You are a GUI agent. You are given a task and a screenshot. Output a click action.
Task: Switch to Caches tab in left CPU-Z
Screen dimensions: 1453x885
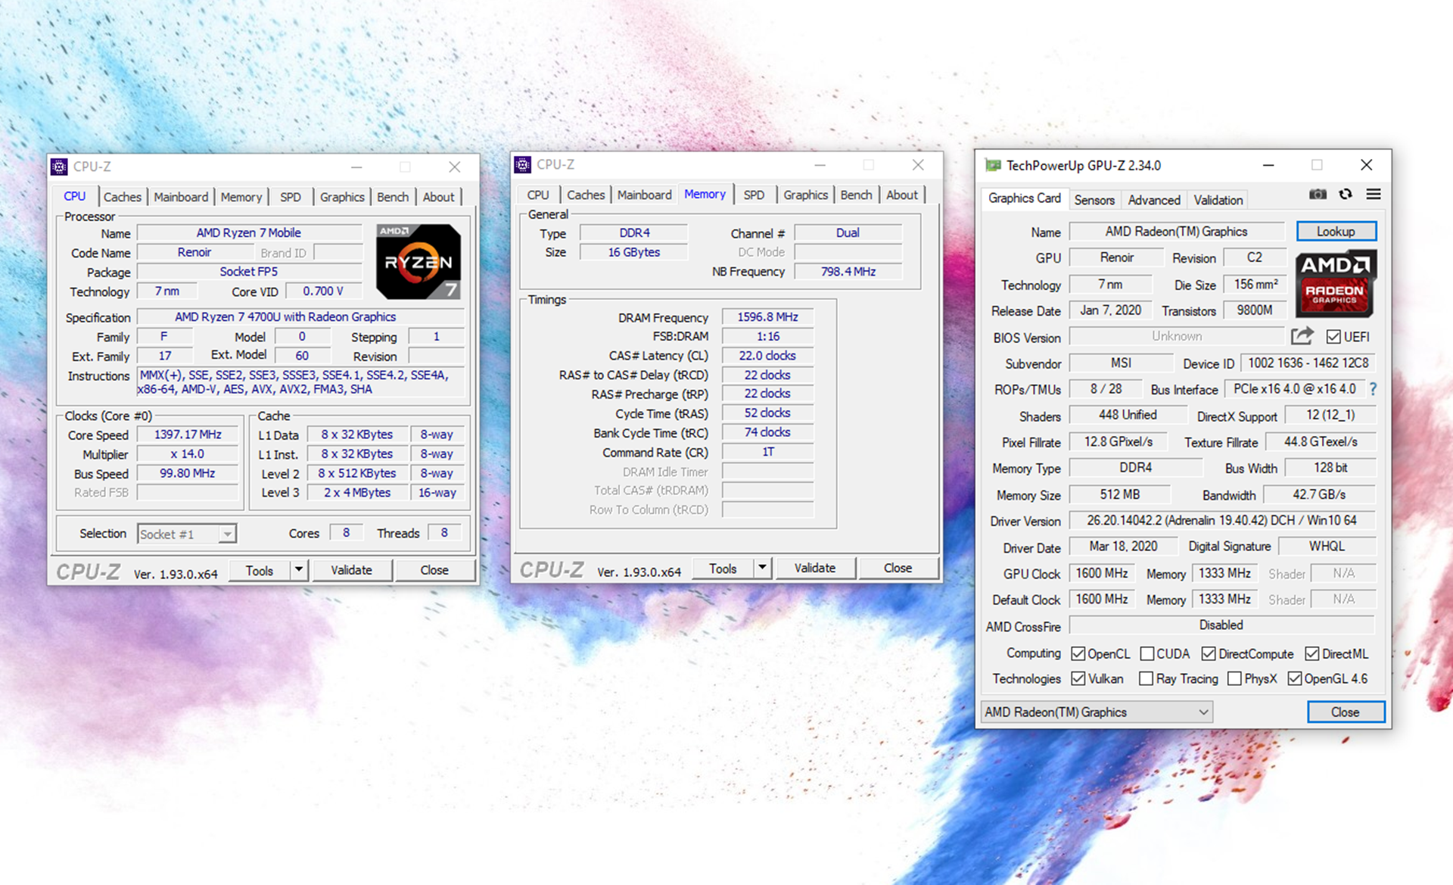(123, 197)
